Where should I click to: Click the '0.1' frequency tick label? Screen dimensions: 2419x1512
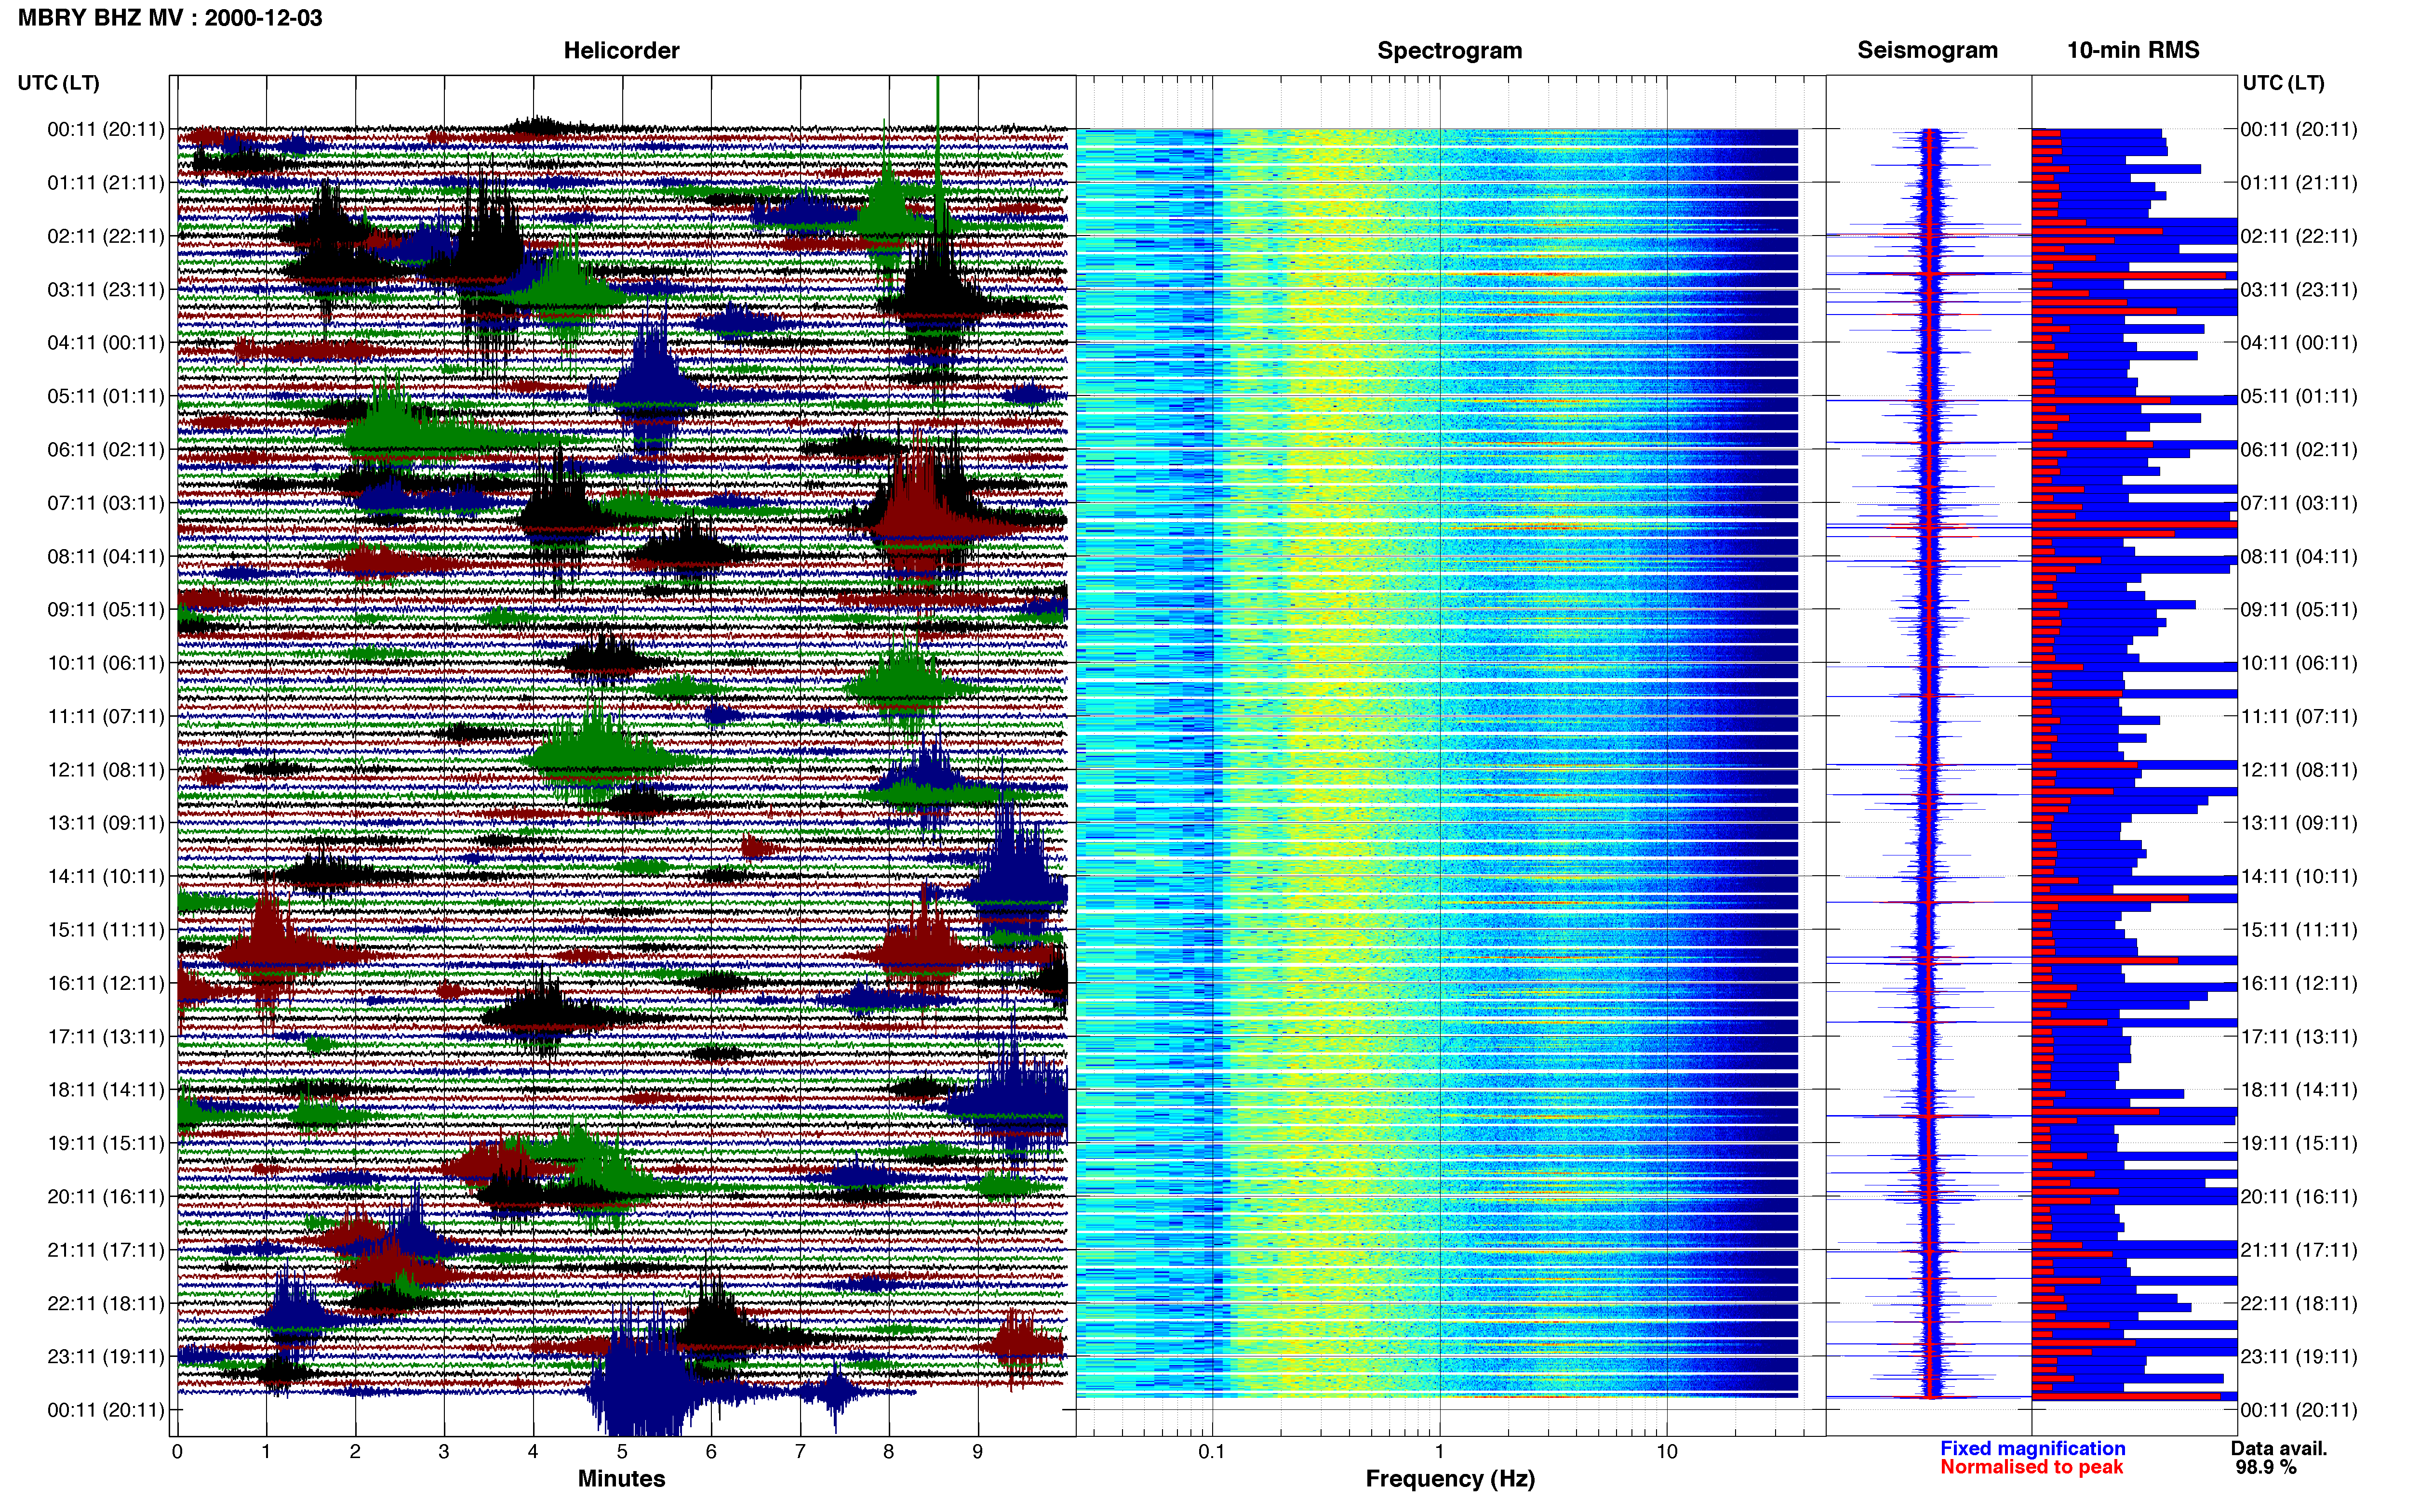point(1212,1452)
